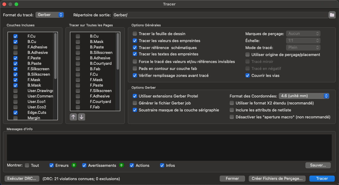Screen dimensions: 339x185
Task: Run Exécuter DRC... button
Action: [x=22, y=179]
